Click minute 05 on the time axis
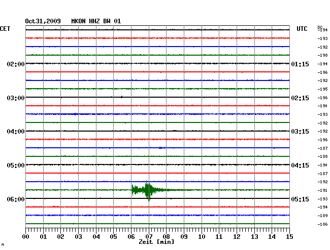Screen dimensions: 330x250 coord(113,236)
